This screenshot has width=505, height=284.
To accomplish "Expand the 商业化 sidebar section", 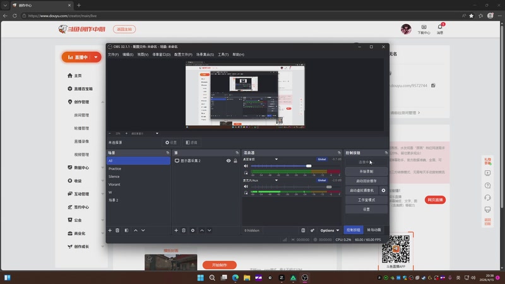I will (103, 234).
